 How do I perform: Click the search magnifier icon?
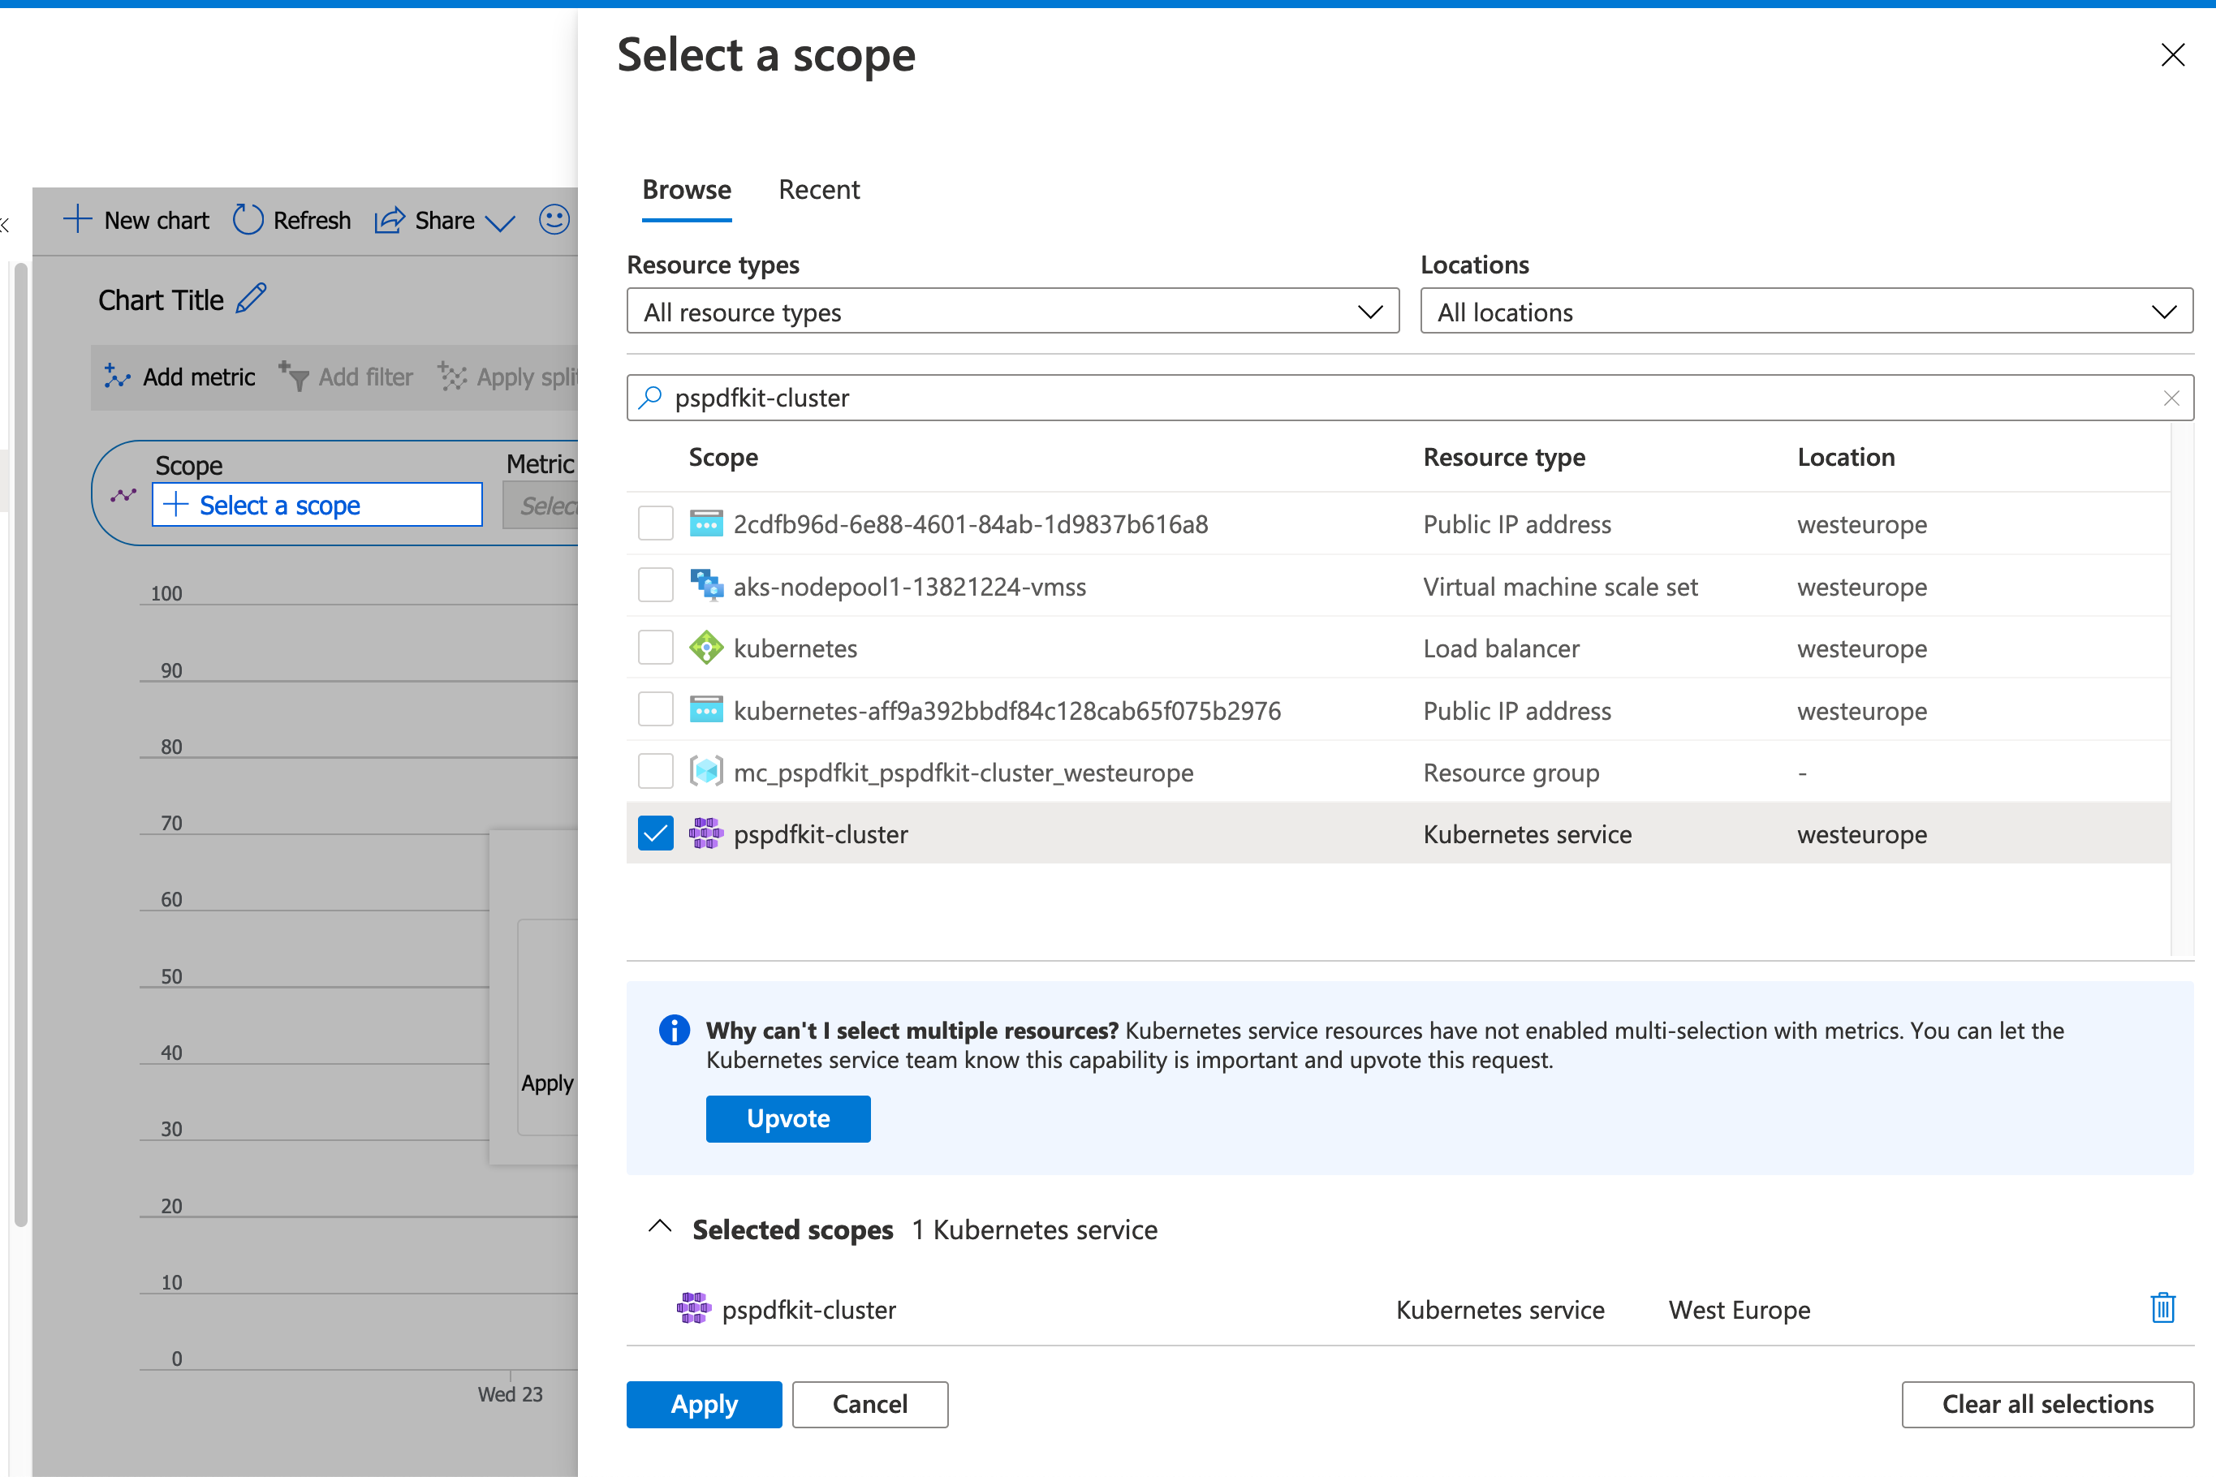[x=650, y=398]
